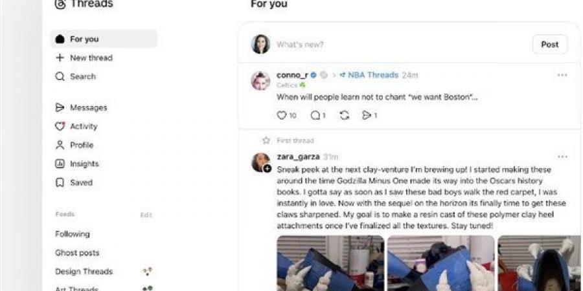Reply to conno_r's post via comment icon

point(315,116)
